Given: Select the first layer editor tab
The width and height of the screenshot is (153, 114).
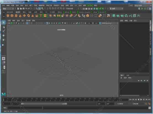Looking at the screenshot, I should point(122,75).
